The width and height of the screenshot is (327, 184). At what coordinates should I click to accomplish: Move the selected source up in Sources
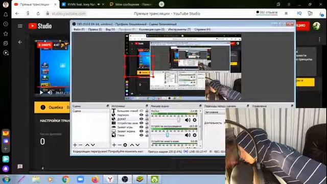pyautogui.click(x=132, y=145)
